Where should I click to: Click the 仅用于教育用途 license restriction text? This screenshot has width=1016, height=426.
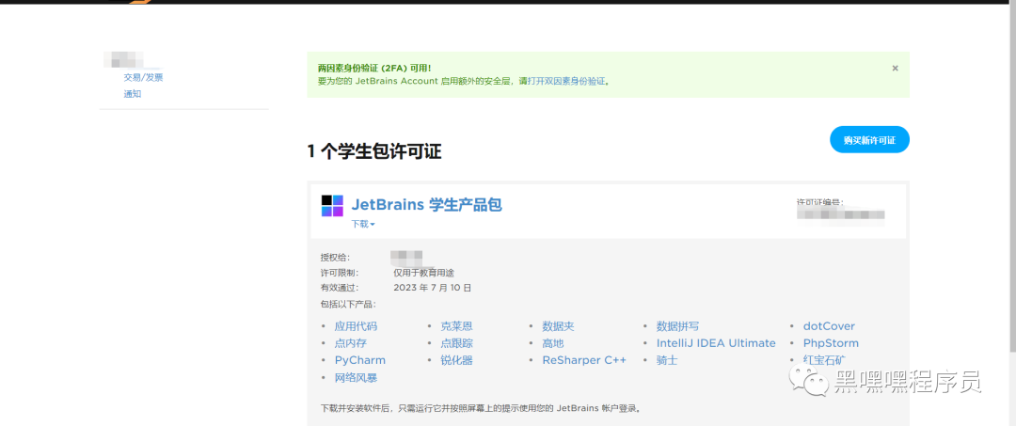click(x=423, y=273)
